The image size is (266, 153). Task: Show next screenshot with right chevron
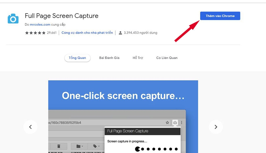[216, 127]
